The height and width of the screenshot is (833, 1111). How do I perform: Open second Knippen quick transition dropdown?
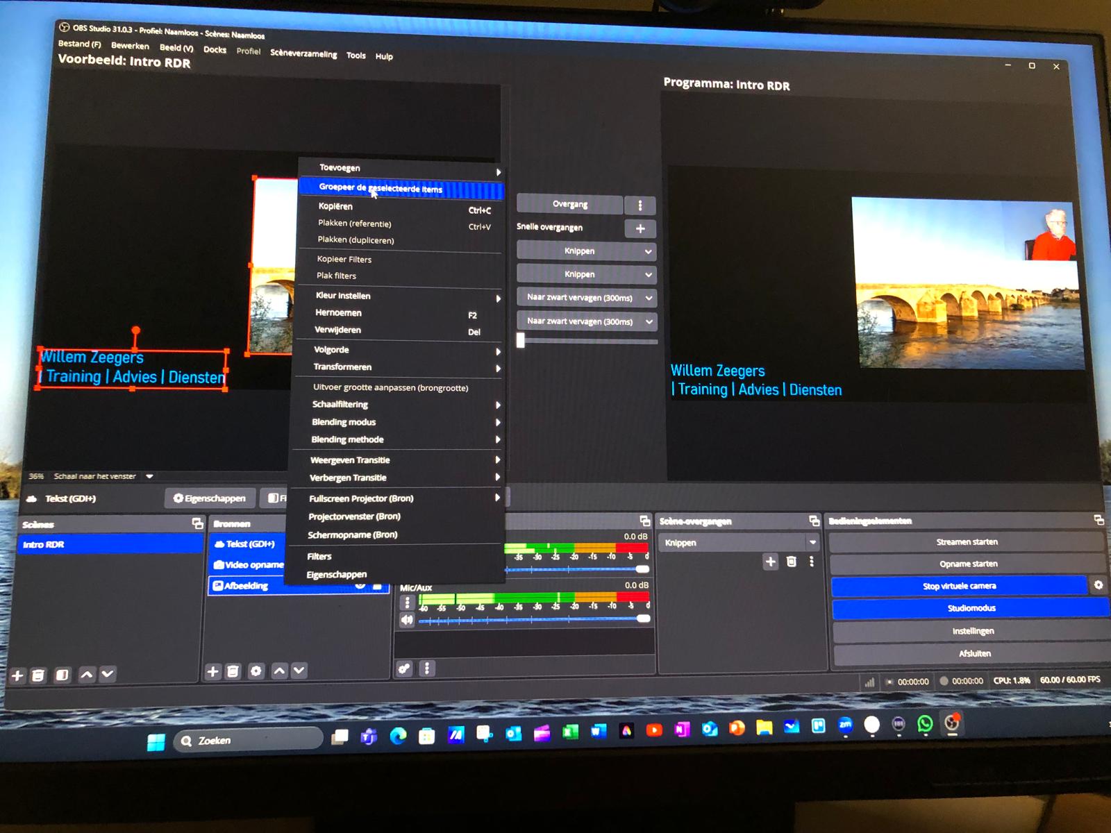[587, 274]
